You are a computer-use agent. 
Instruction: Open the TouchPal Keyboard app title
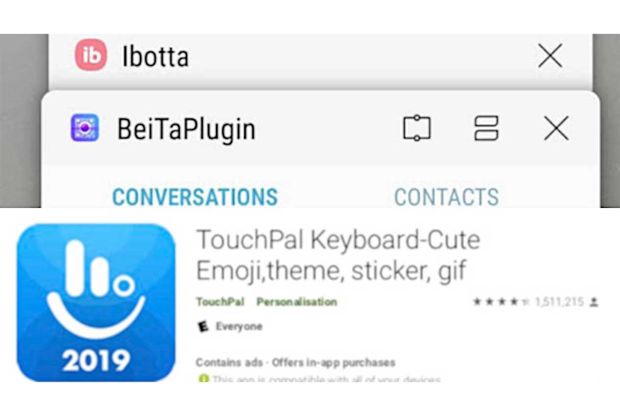pyautogui.click(x=338, y=255)
